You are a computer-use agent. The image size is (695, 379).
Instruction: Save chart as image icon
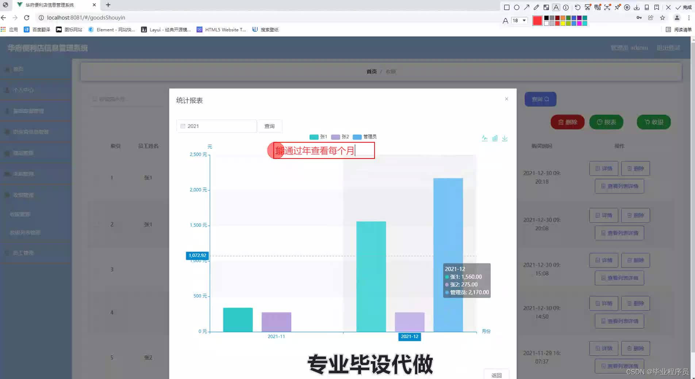pos(505,138)
